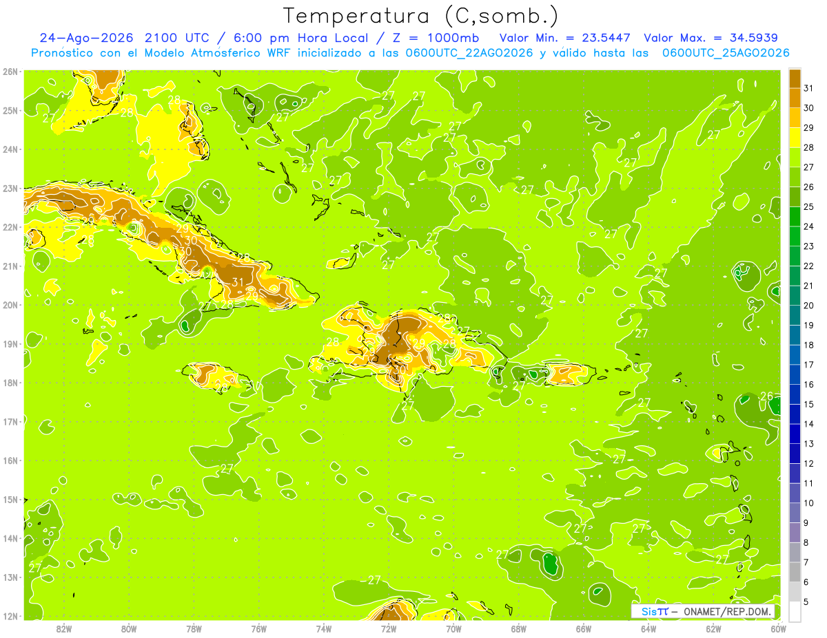The width and height of the screenshot is (827, 638).
Task: Click the '64W' longitude axis label
Action: [649, 628]
